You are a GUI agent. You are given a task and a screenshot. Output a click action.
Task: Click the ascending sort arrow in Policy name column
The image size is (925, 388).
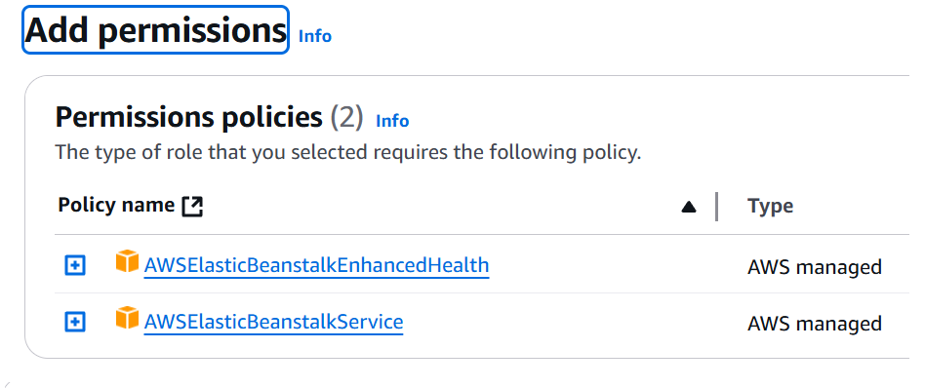[x=689, y=207]
